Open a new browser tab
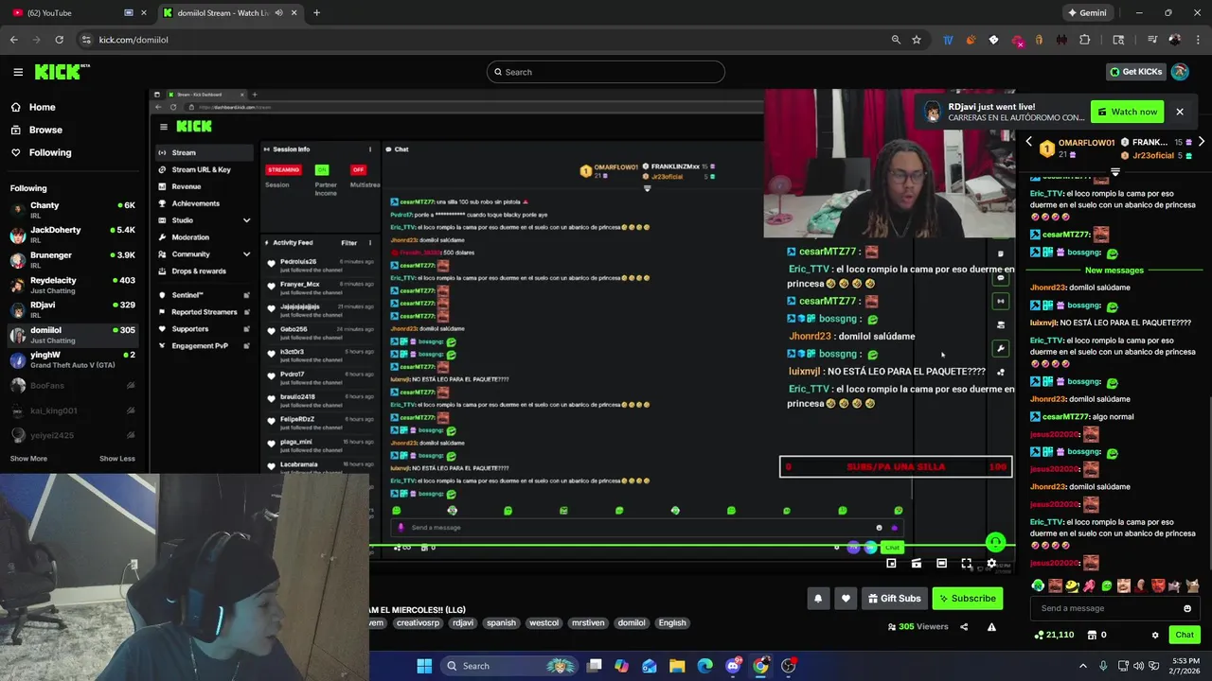Screen dimensions: 1212x681 pos(316,12)
